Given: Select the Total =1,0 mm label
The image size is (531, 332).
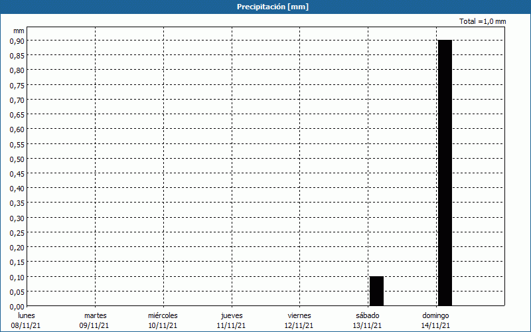Looking at the screenshot, I should coord(483,21).
